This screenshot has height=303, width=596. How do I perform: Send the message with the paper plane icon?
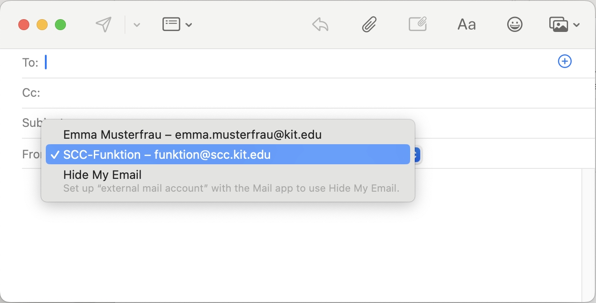click(x=103, y=25)
